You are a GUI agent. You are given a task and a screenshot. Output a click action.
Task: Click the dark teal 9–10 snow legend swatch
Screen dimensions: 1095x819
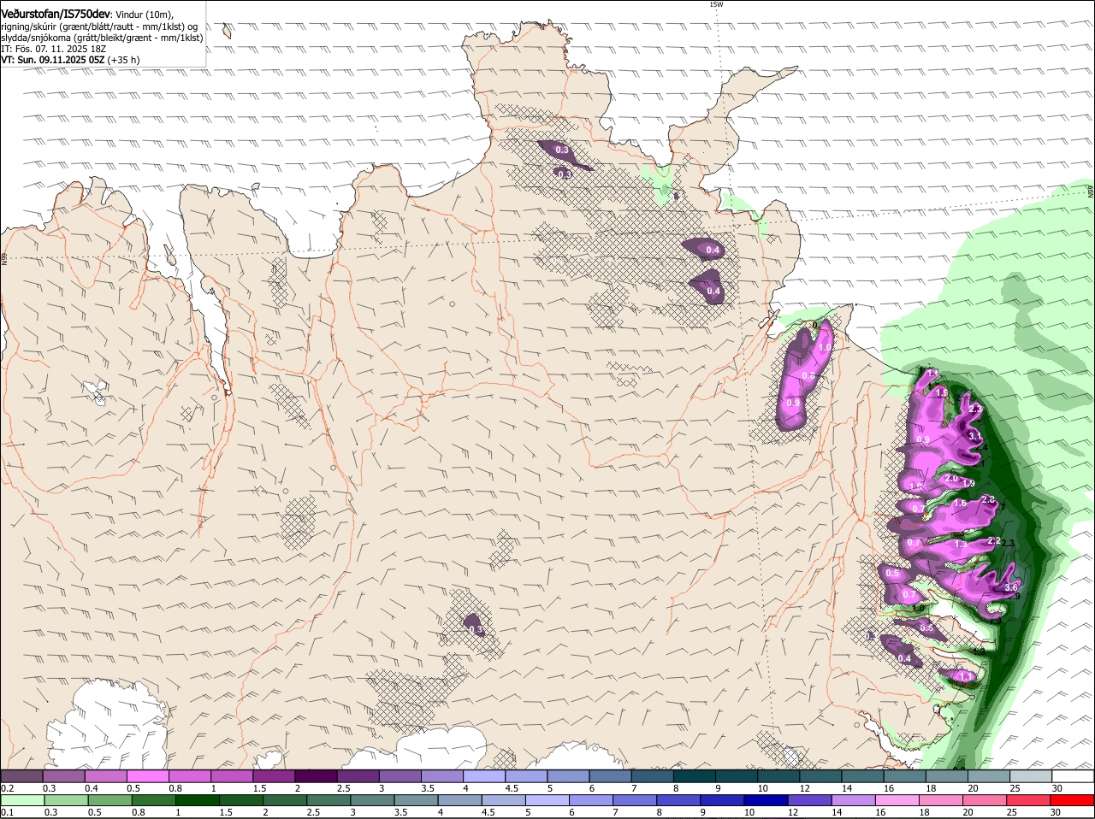pyautogui.click(x=737, y=776)
